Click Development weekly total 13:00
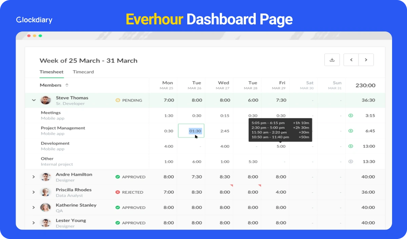 [x=369, y=146]
